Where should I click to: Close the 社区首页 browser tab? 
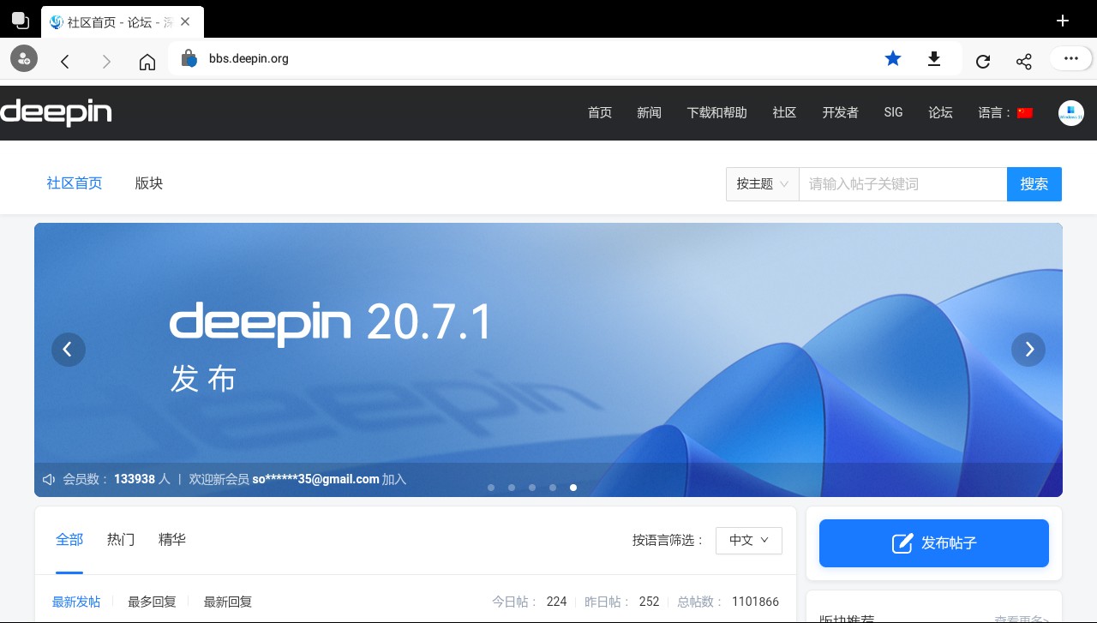[185, 21]
